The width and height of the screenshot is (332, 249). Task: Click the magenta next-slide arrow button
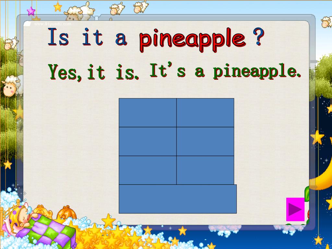tap(295, 209)
